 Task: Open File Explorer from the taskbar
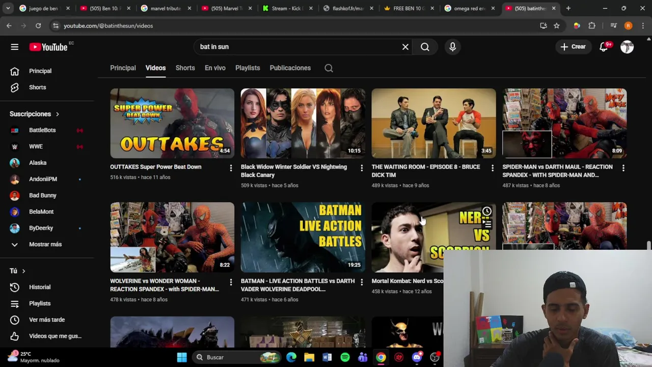click(x=309, y=357)
